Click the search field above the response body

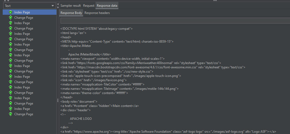click(175, 21)
